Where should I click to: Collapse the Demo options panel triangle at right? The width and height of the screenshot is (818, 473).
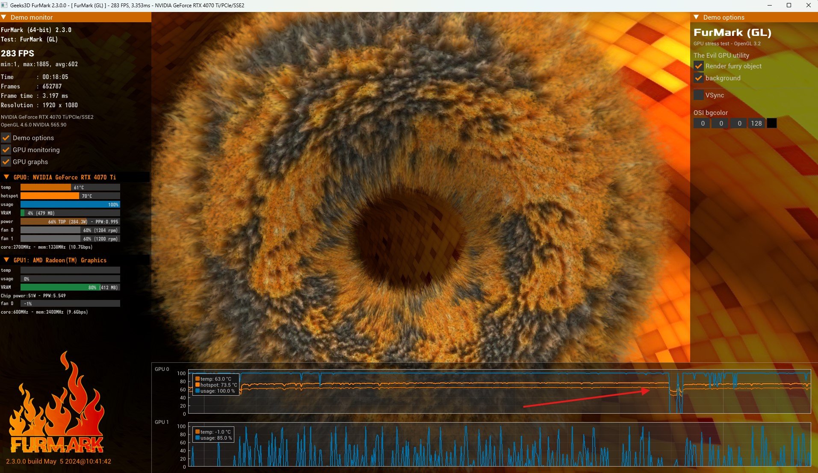(696, 18)
